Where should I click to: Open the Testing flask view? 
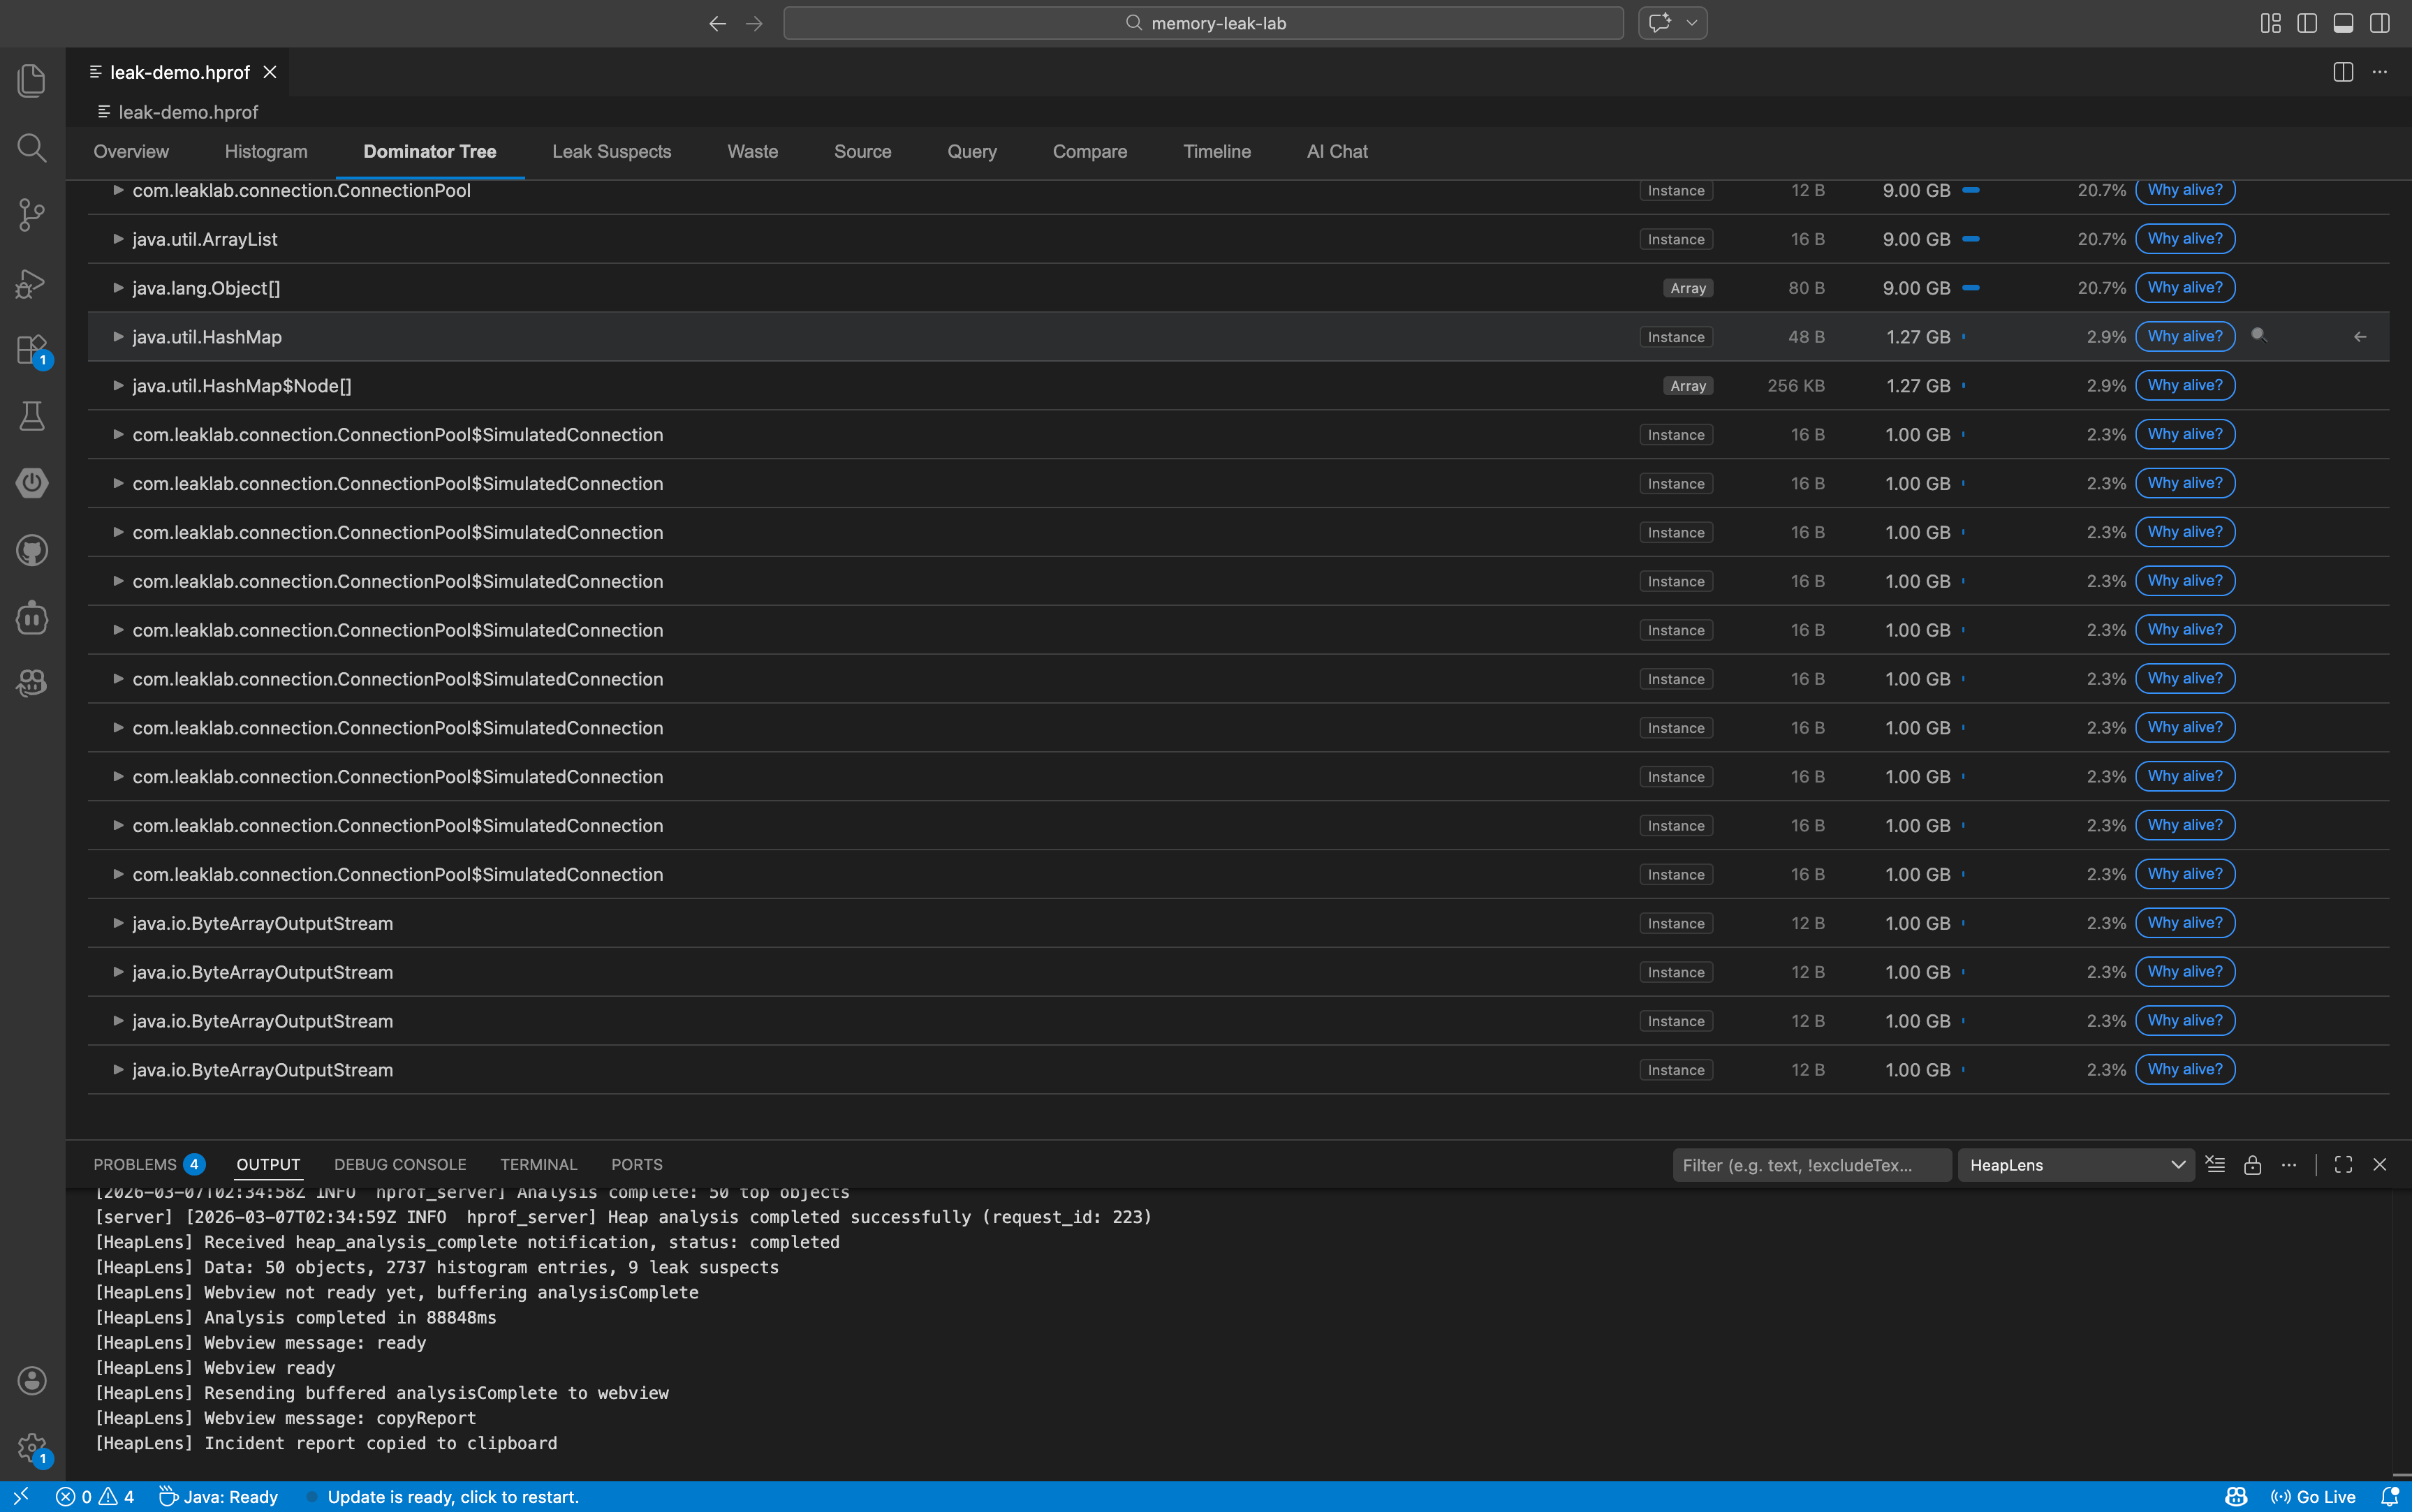(32, 416)
